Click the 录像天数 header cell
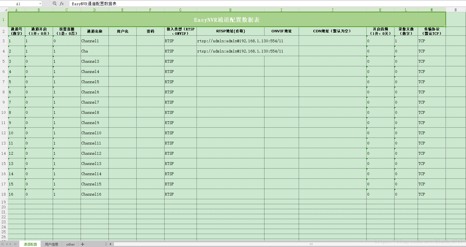This screenshot has height=247, width=466. pos(406,31)
